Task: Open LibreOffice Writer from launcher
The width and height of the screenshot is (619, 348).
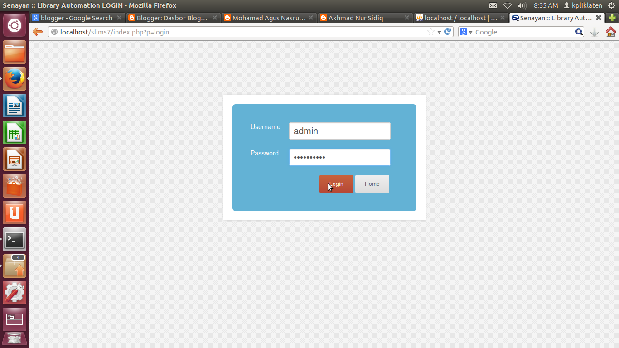Action: pos(15,106)
